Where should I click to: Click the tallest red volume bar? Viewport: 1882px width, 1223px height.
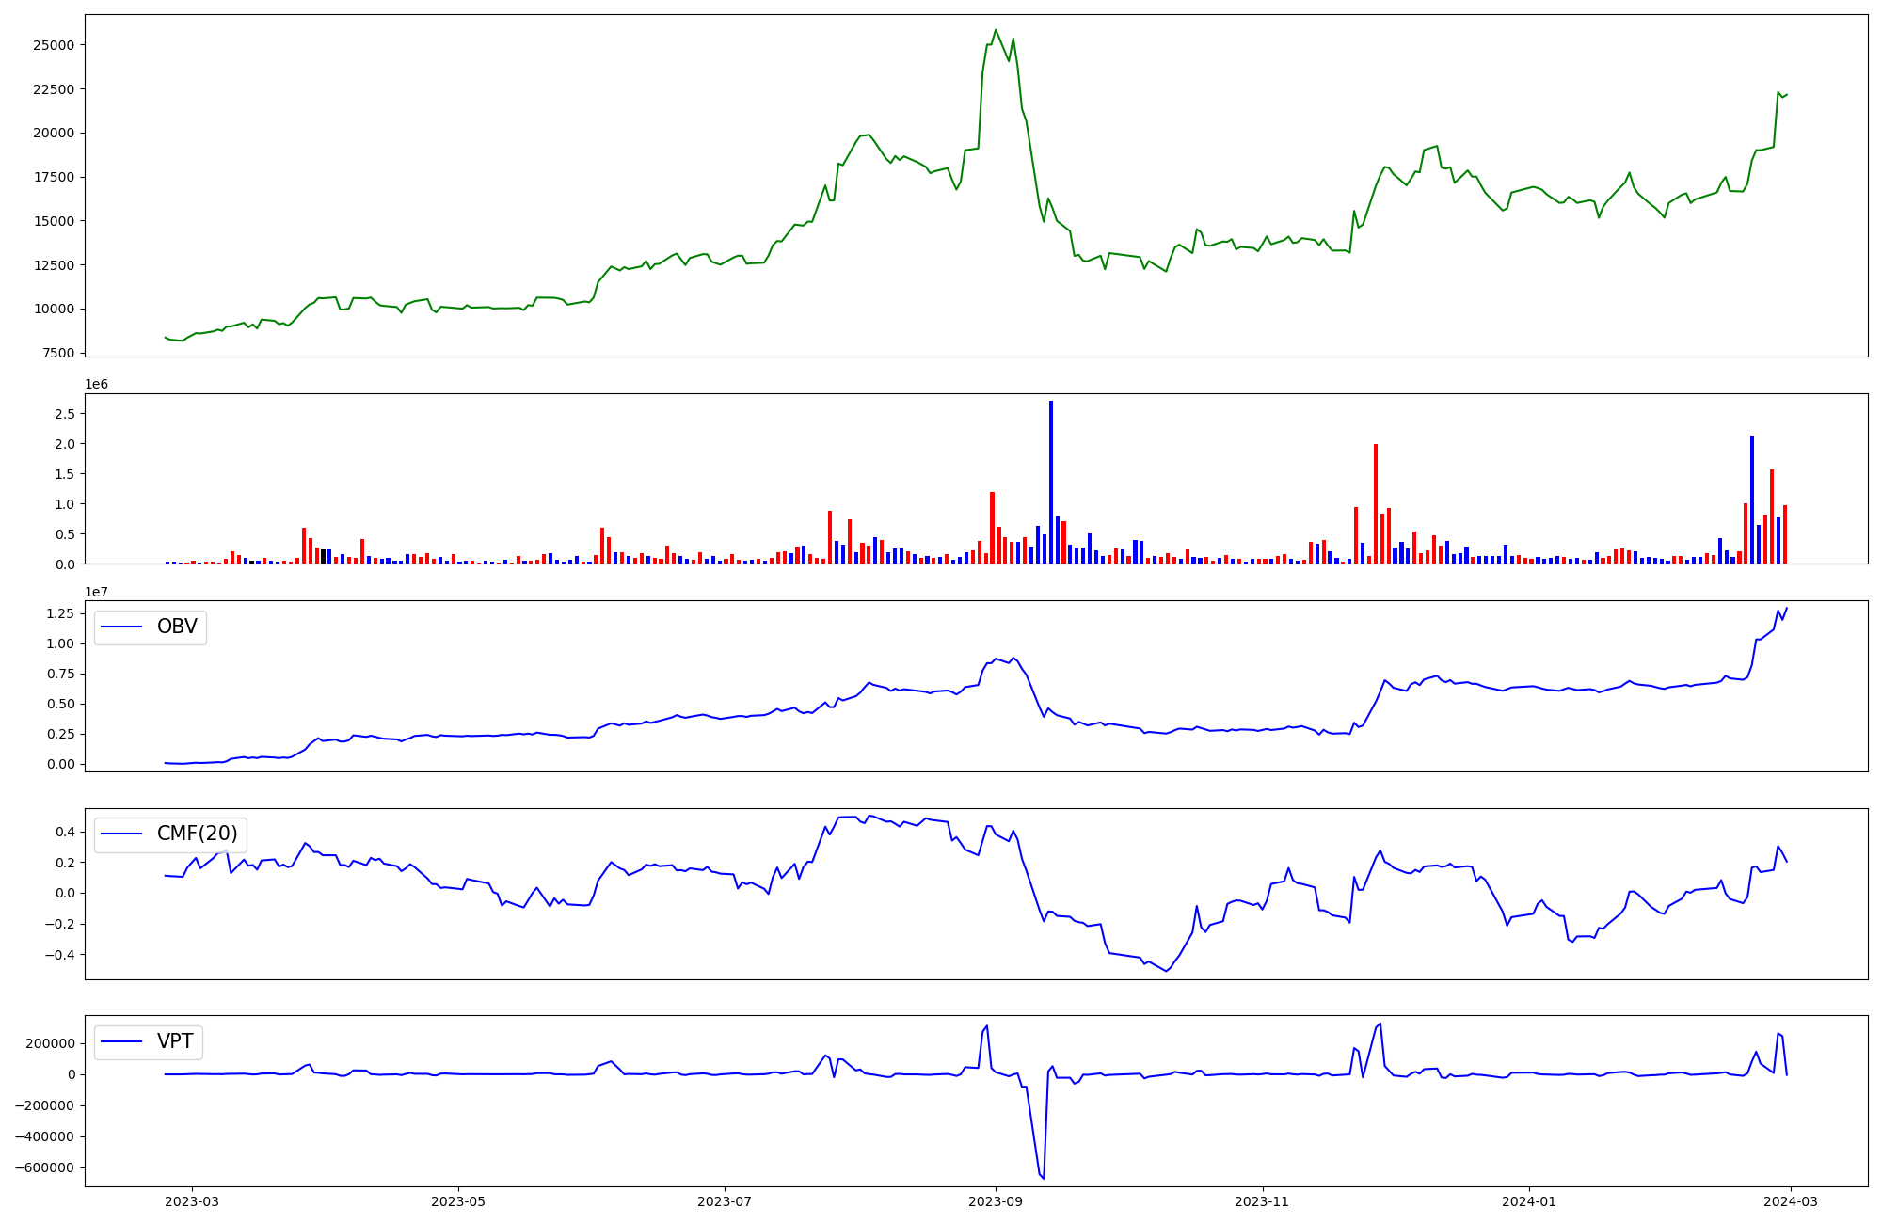pos(1376,503)
